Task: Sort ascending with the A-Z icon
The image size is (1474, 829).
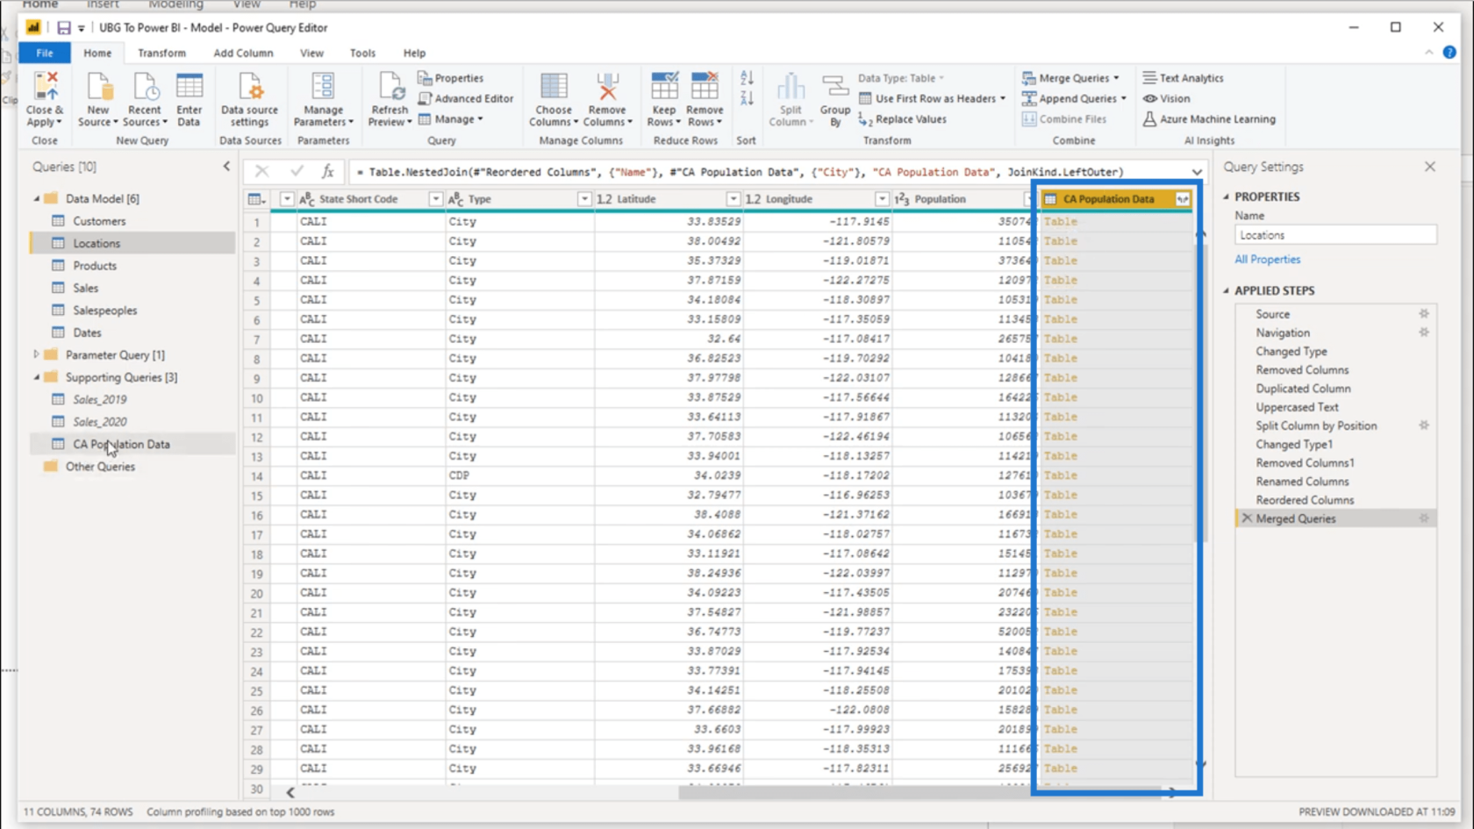Action: coord(747,78)
